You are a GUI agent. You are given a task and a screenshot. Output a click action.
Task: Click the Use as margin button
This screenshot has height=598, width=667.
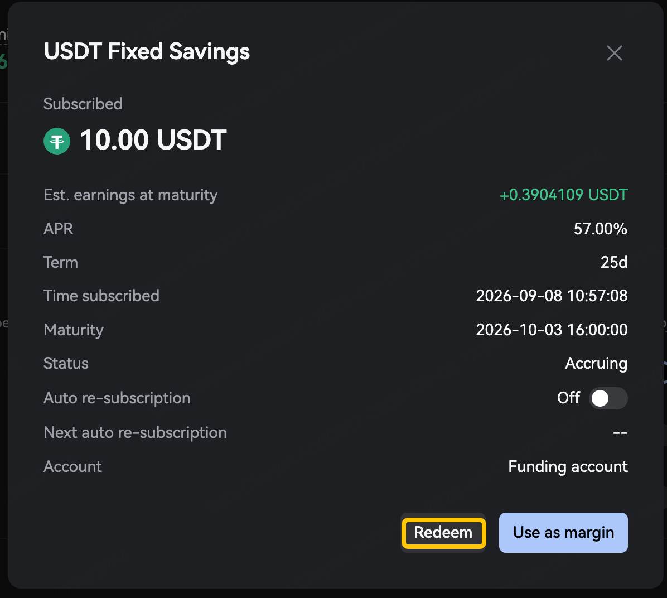[x=563, y=532]
